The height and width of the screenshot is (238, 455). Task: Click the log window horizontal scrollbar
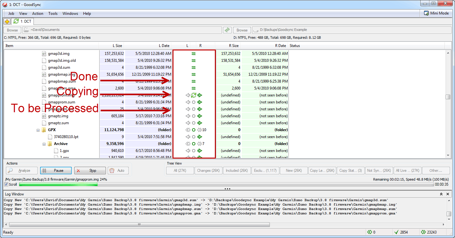tap(139, 225)
